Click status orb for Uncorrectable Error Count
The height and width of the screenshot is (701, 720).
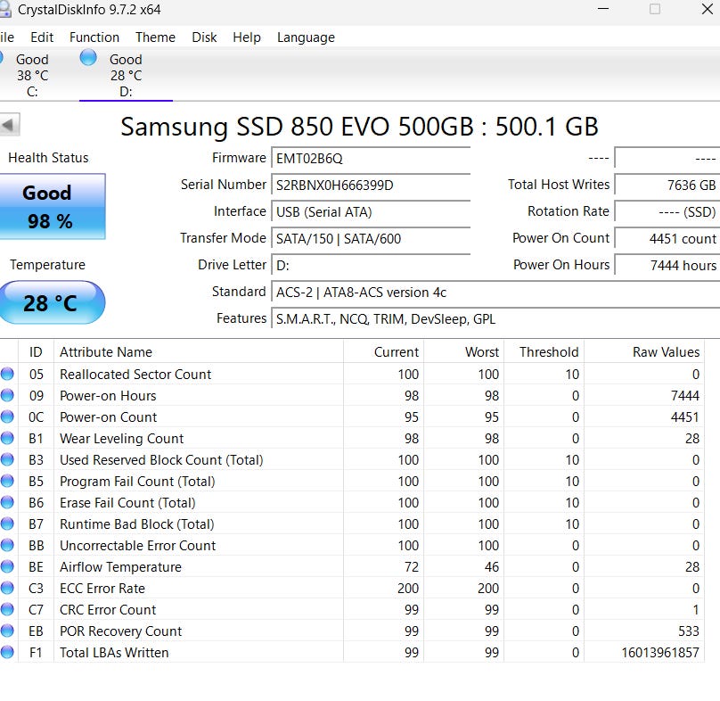[7, 545]
